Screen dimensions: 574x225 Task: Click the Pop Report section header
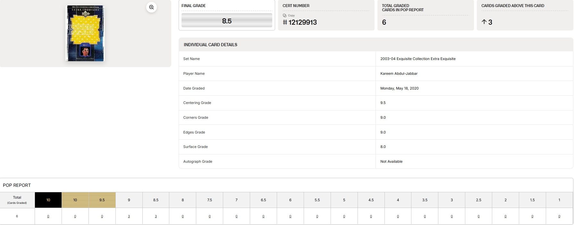[17, 185]
